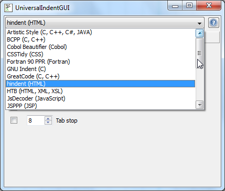The height and width of the screenshot is (191, 225).
Task: Pick CSSTidy (CSS) in the dropdown list
Action: (x=100, y=54)
